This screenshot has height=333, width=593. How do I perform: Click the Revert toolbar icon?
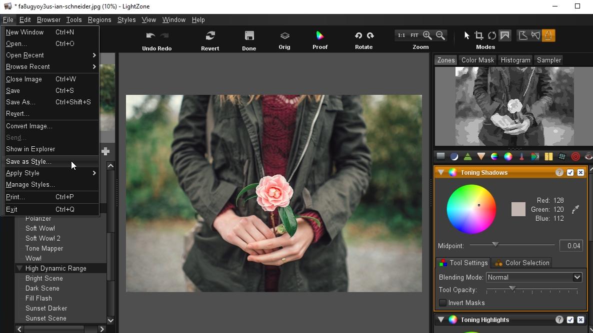(x=210, y=36)
